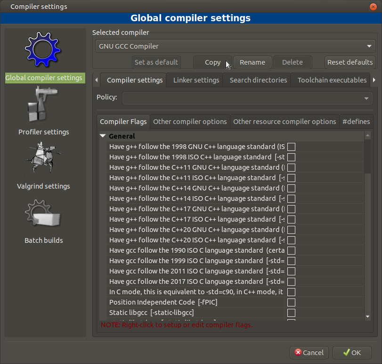Open the Selected compiler dropdown
This screenshot has width=382, height=364.
point(234,46)
